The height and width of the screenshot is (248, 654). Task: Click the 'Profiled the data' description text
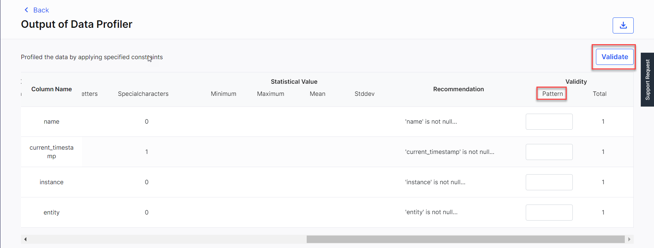coord(92,57)
